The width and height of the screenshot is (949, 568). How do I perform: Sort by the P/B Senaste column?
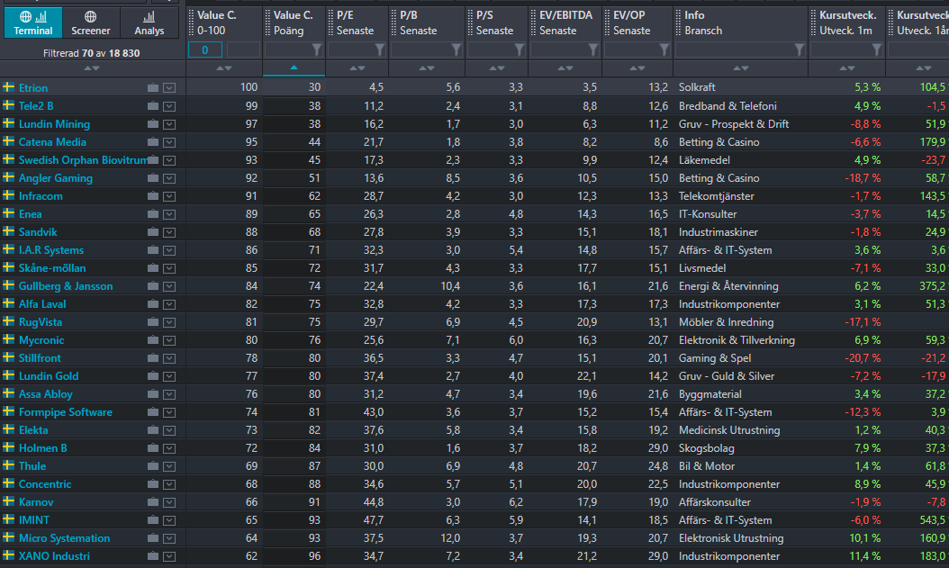pyautogui.click(x=427, y=68)
